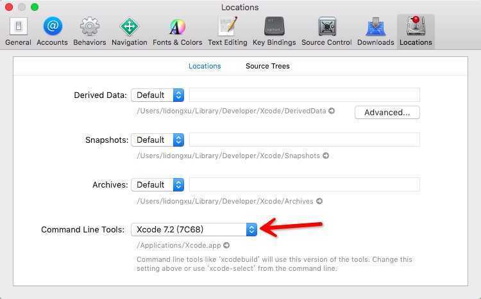481x299 pixels.
Task: Reveal the Snapshots folder via its arrow icon
Action: [x=326, y=156]
